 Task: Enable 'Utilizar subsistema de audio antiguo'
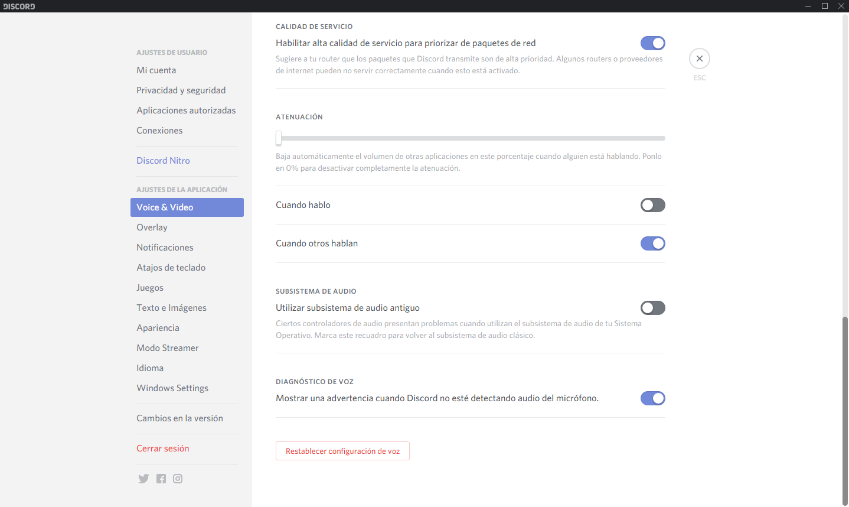(x=653, y=308)
